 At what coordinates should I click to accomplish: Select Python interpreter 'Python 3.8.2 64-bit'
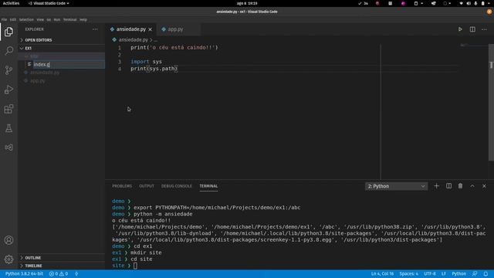tap(24, 273)
